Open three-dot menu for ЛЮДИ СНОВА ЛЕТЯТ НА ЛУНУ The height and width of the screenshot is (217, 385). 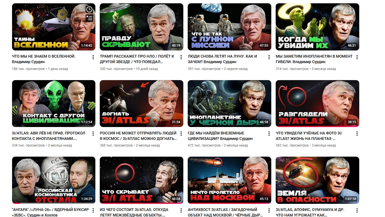pyautogui.click(x=269, y=57)
